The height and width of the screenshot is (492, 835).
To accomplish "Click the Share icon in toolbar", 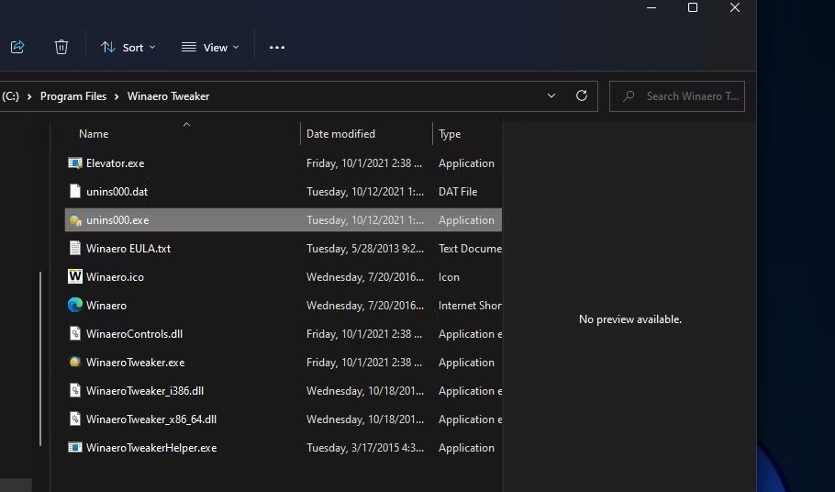I will coord(17,47).
